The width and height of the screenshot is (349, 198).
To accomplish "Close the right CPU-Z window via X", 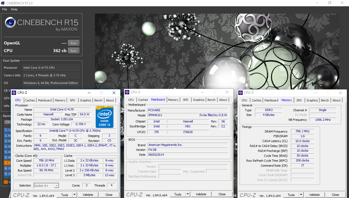I will coord(340,93).
